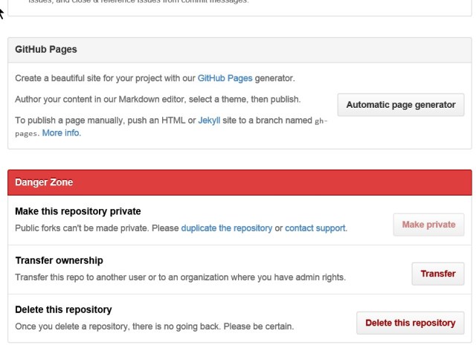Viewport: 476px width, 348px height.
Task: Click the GitHub Pages section header
Action: pos(46,50)
